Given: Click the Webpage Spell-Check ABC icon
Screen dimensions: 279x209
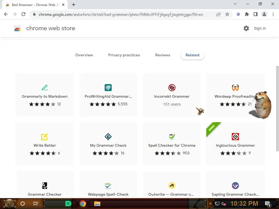Looking at the screenshot, I should 108,186.
